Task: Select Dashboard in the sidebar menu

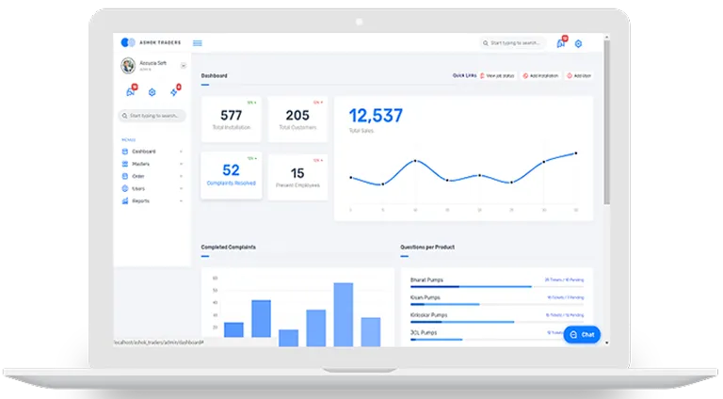Action: [143, 152]
